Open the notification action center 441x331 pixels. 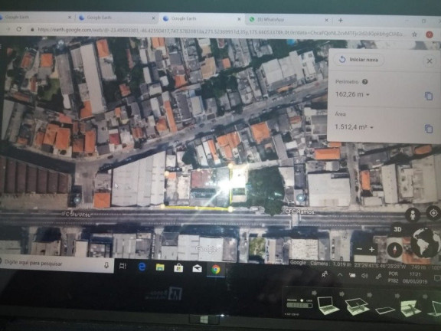point(436,278)
